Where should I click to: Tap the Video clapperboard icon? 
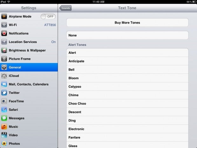pos(4,135)
